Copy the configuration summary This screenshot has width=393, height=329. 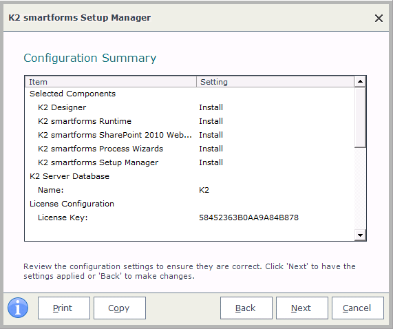coord(120,308)
